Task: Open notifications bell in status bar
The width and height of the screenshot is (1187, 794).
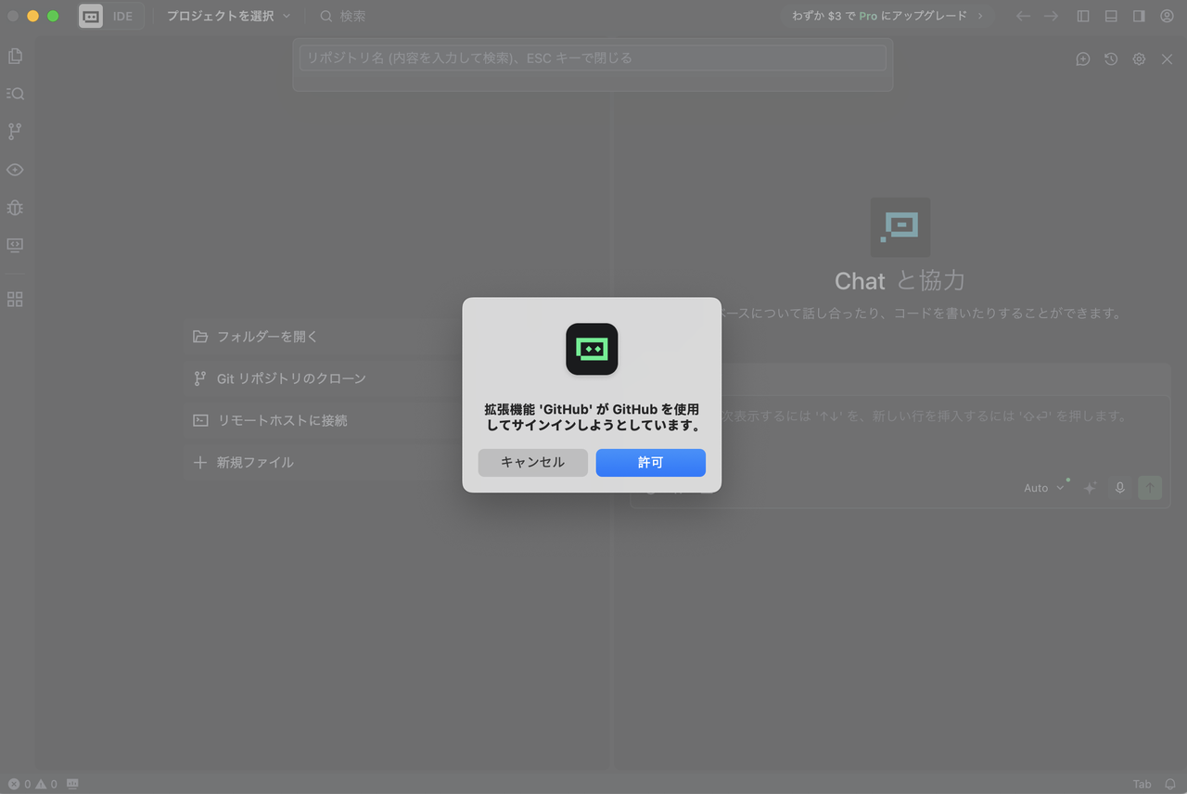Action: (1170, 784)
